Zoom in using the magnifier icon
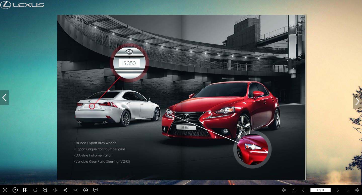This screenshot has height=195, width=362. [45, 190]
